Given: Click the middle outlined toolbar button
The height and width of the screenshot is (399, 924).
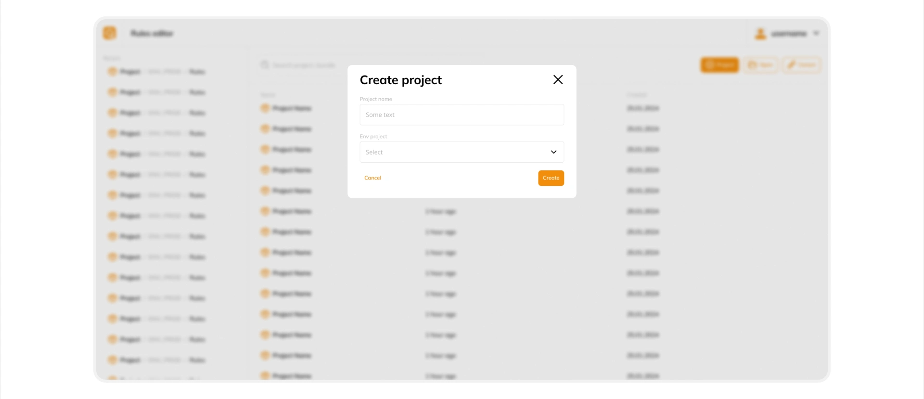Looking at the screenshot, I should click(760, 65).
